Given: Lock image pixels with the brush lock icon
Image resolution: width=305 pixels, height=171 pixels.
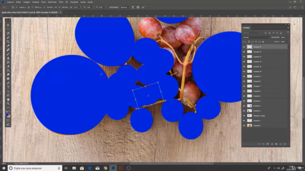Looking at the screenshot, I should click(253, 42).
